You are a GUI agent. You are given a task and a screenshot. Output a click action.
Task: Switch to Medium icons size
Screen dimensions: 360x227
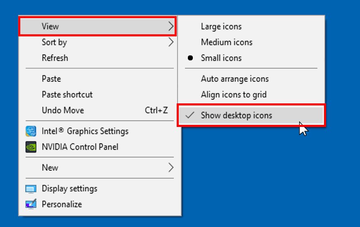coord(226,42)
